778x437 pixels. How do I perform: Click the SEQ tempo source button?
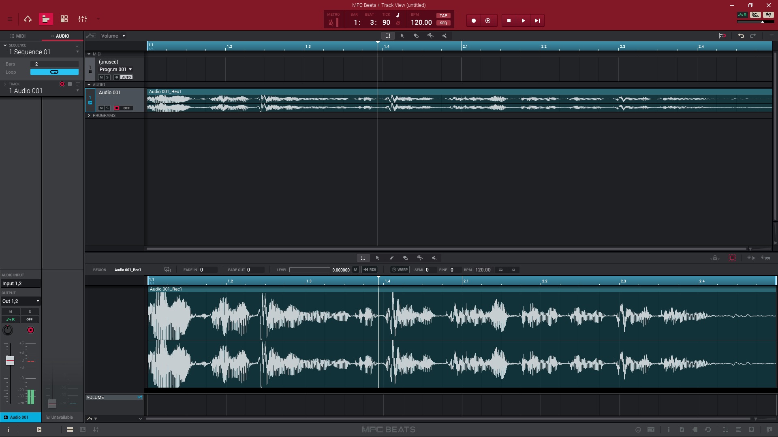(443, 23)
